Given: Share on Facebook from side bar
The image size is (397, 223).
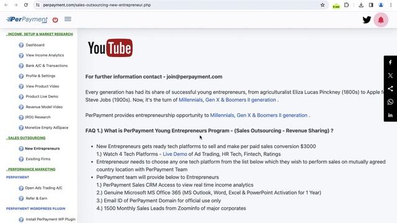Looking at the screenshot, I should [x=390, y=62].
